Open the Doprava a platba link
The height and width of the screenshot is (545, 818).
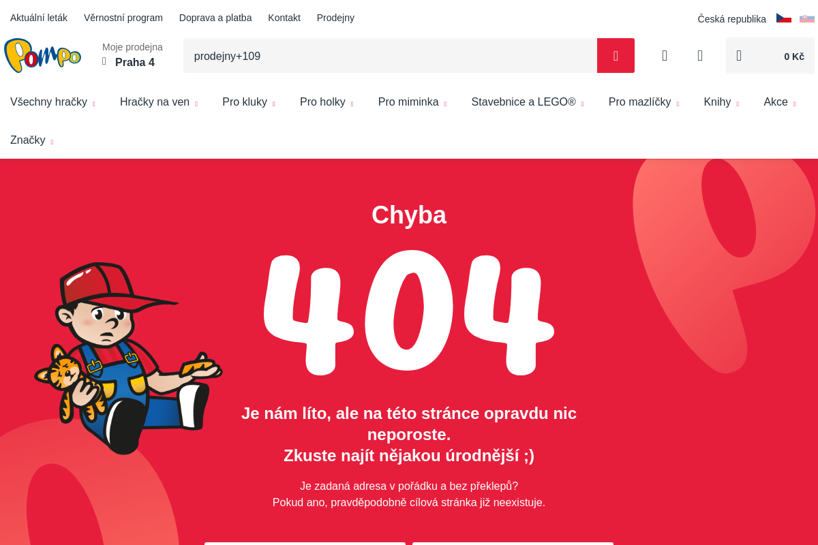tap(215, 18)
